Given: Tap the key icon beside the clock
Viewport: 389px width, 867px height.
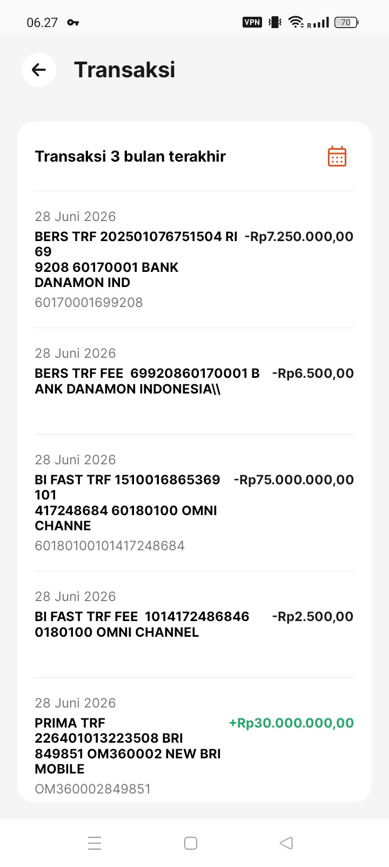Looking at the screenshot, I should [73, 23].
